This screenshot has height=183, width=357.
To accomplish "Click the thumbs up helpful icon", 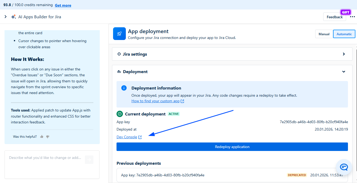I will 42,137.
